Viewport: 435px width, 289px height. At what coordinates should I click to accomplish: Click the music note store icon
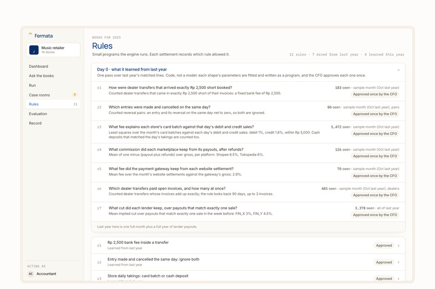(x=34, y=50)
